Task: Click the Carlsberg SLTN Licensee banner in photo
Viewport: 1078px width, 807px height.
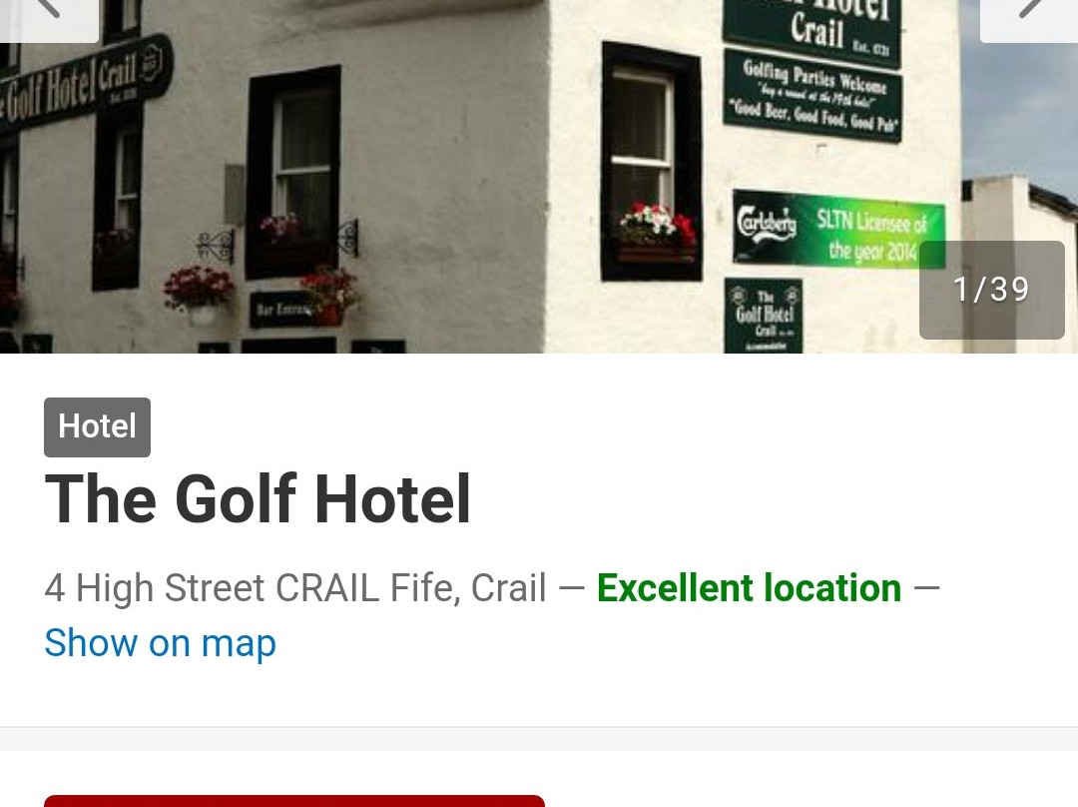Action: tap(838, 229)
